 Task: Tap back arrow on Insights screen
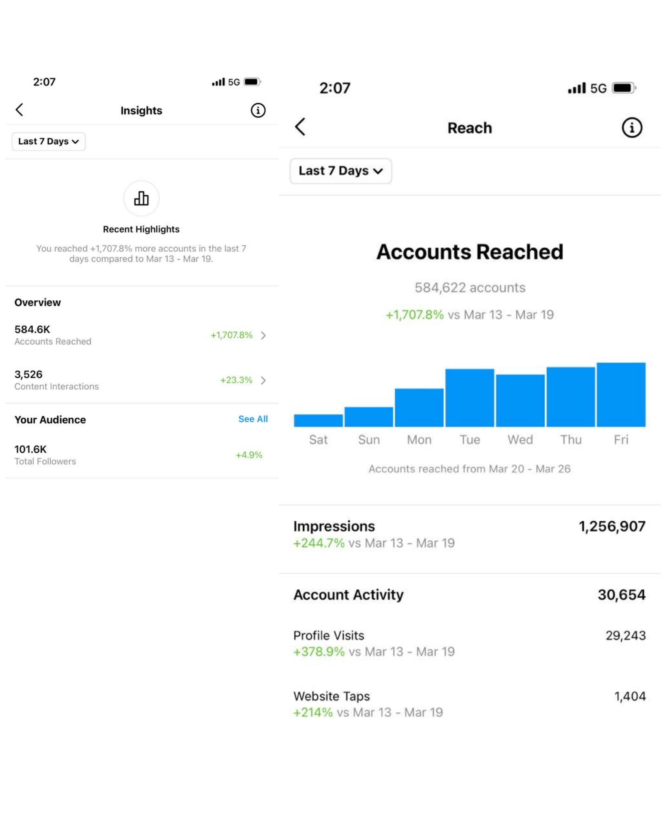(20, 110)
